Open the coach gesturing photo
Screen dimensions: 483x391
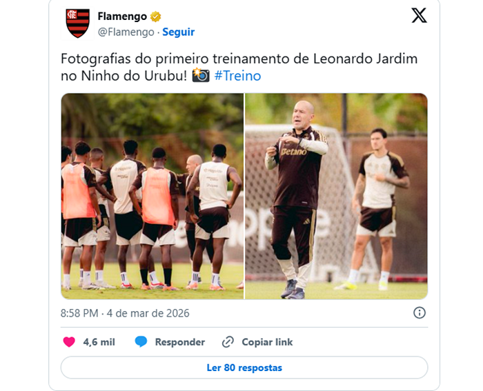[336, 196]
